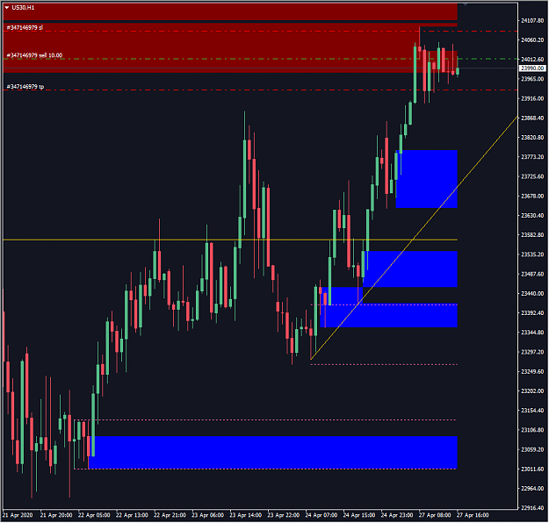Image resolution: width=549 pixels, height=523 pixels.
Task: Click the 22 Apr 21:00 time label
Action: tap(170, 516)
